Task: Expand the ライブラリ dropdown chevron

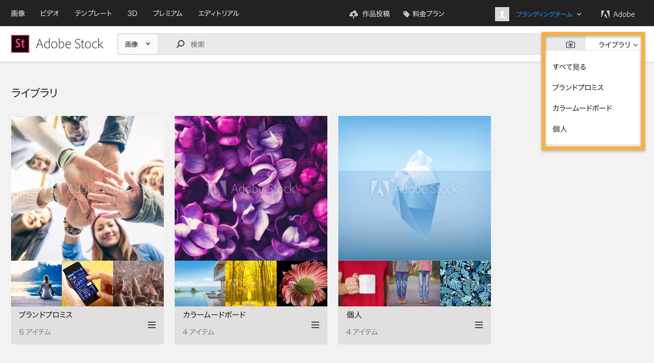Action: pyautogui.click(x=636, y=45)
